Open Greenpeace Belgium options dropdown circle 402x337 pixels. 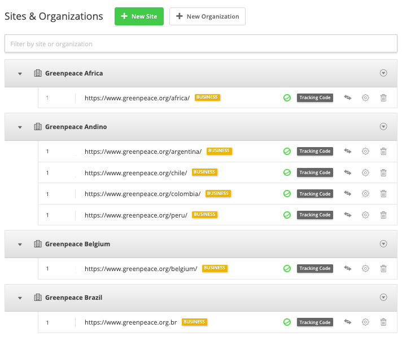pos(383,244)
